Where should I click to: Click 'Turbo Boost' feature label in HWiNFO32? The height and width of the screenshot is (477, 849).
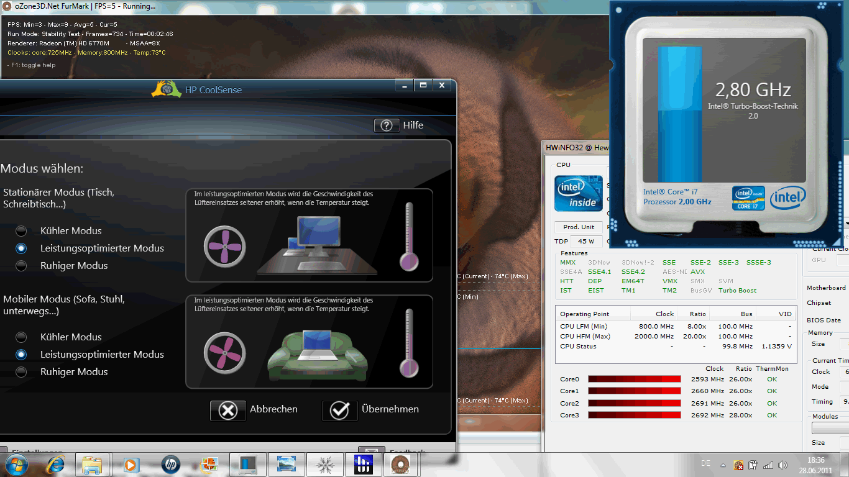737,291
